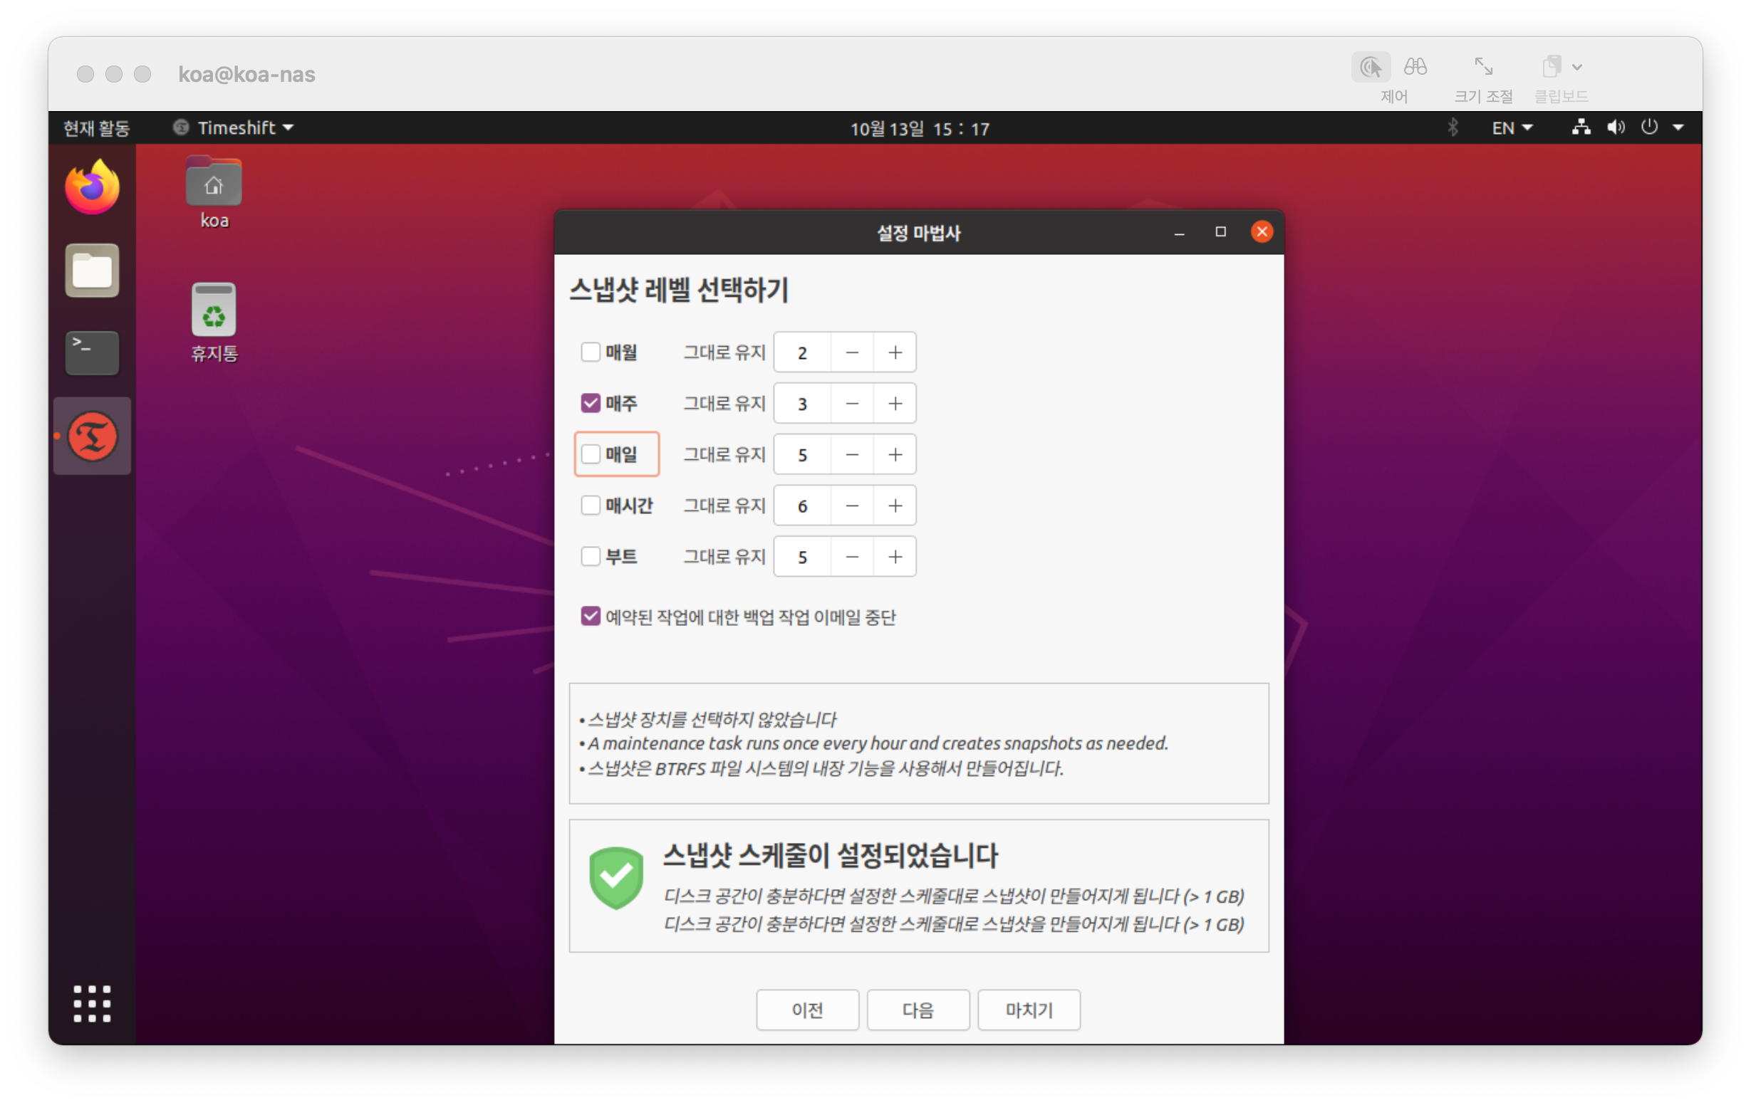Image resolution: width=1751 pixels, height=1105 pixels.
Task: Enable the monthly (매월) snapshot checkbox
Action: (x=591, y=352)
